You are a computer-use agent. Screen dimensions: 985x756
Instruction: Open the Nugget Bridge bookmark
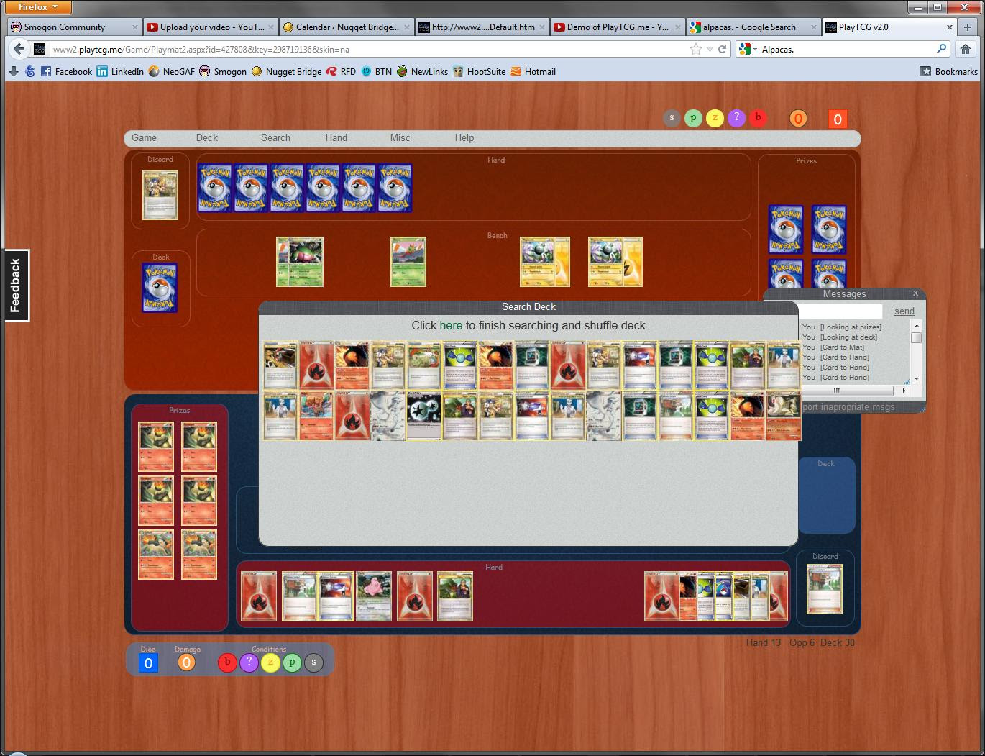click(286, 71)
